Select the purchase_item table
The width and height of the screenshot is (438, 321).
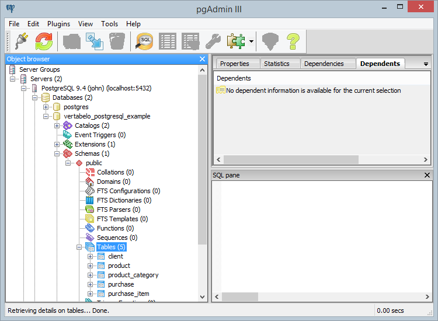click(128, 294)
